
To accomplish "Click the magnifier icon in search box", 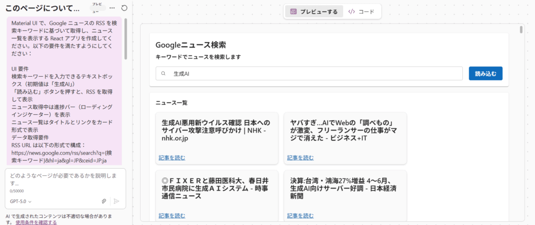I will pos(164,74).
